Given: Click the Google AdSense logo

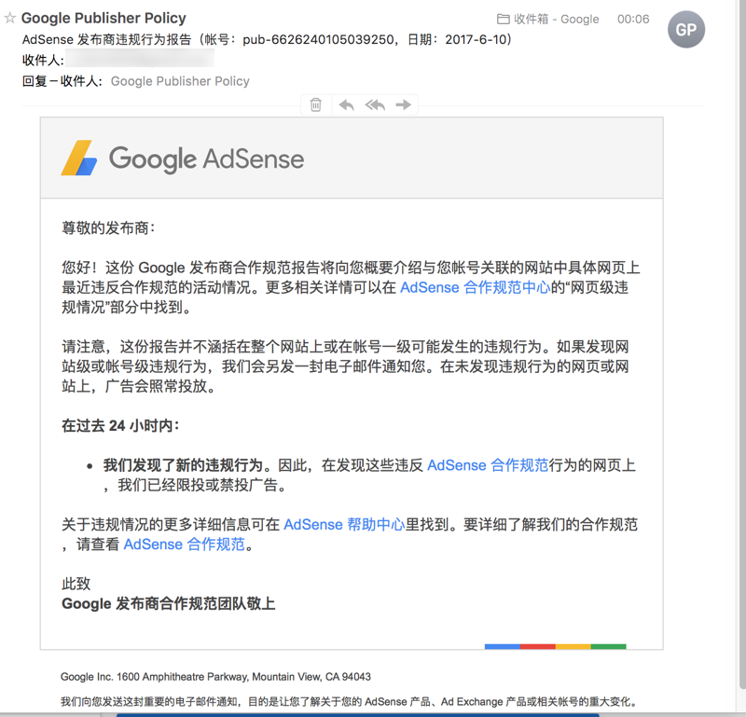Looking at the screenshot, I should 183,159.
